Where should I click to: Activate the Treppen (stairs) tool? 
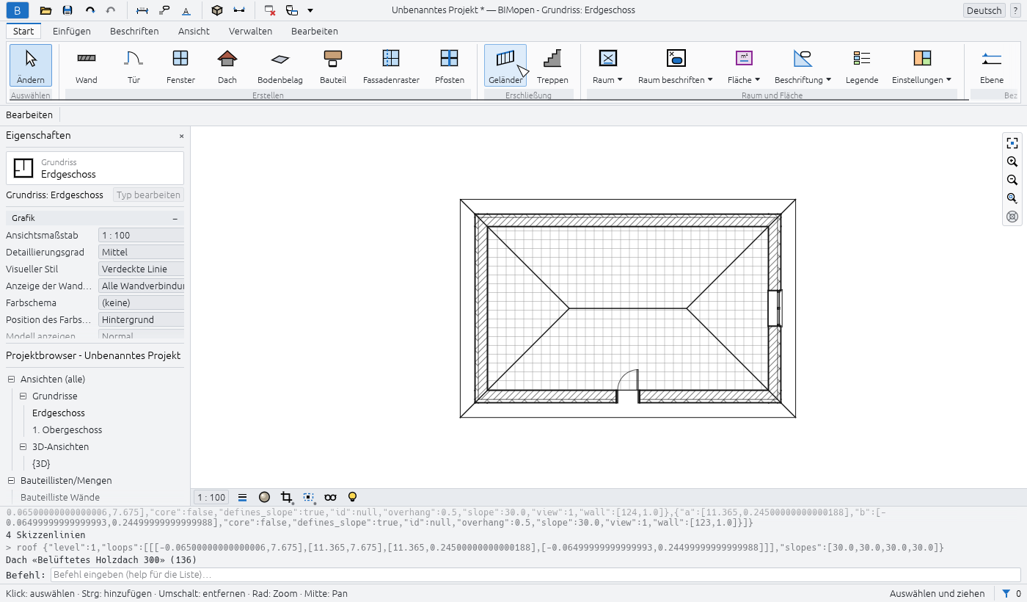click(x=552, y=65)
